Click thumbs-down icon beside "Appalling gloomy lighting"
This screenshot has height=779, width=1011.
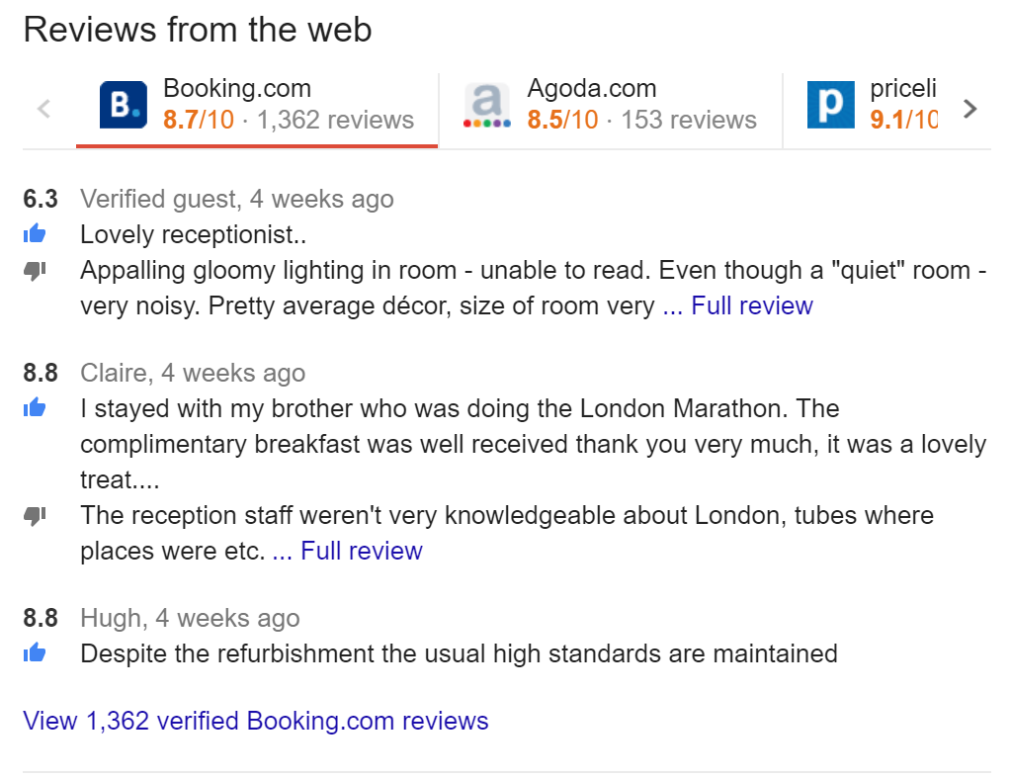36,270
